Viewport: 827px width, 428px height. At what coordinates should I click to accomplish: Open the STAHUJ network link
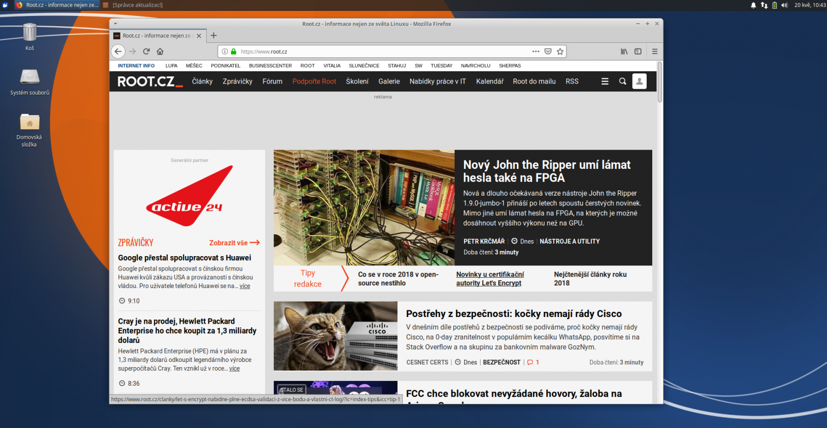[x=397, y=66]
